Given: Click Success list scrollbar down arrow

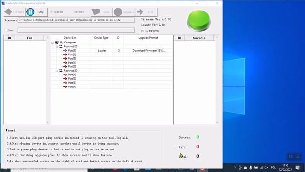Looking at the screenshot, I should tap(217, 123).
